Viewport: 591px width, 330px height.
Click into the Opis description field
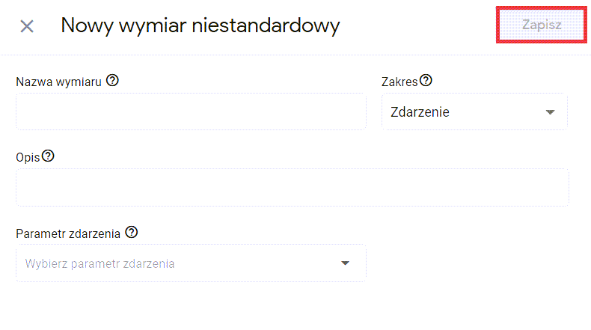point(292,188)
